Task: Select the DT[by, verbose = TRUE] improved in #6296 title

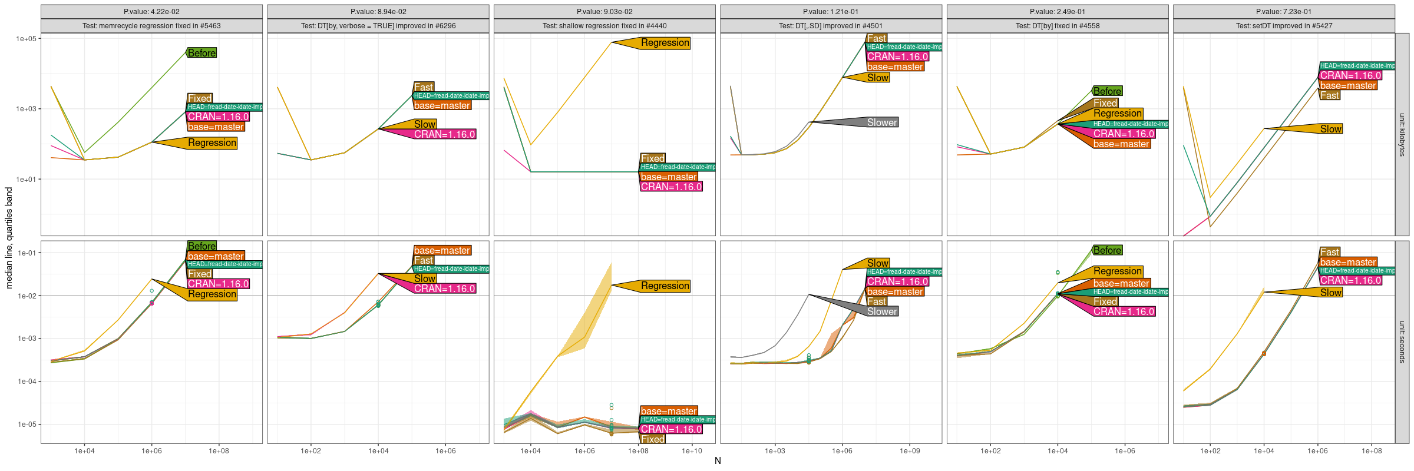Action: tap(378, 26)
